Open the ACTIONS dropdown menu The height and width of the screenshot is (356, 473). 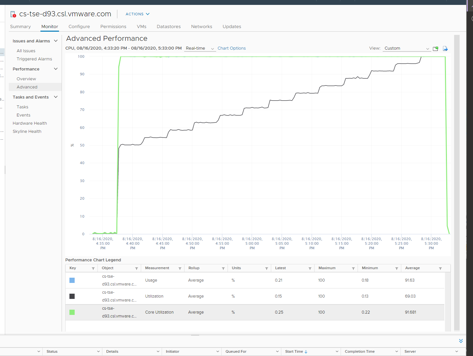[x=138, y=14]
